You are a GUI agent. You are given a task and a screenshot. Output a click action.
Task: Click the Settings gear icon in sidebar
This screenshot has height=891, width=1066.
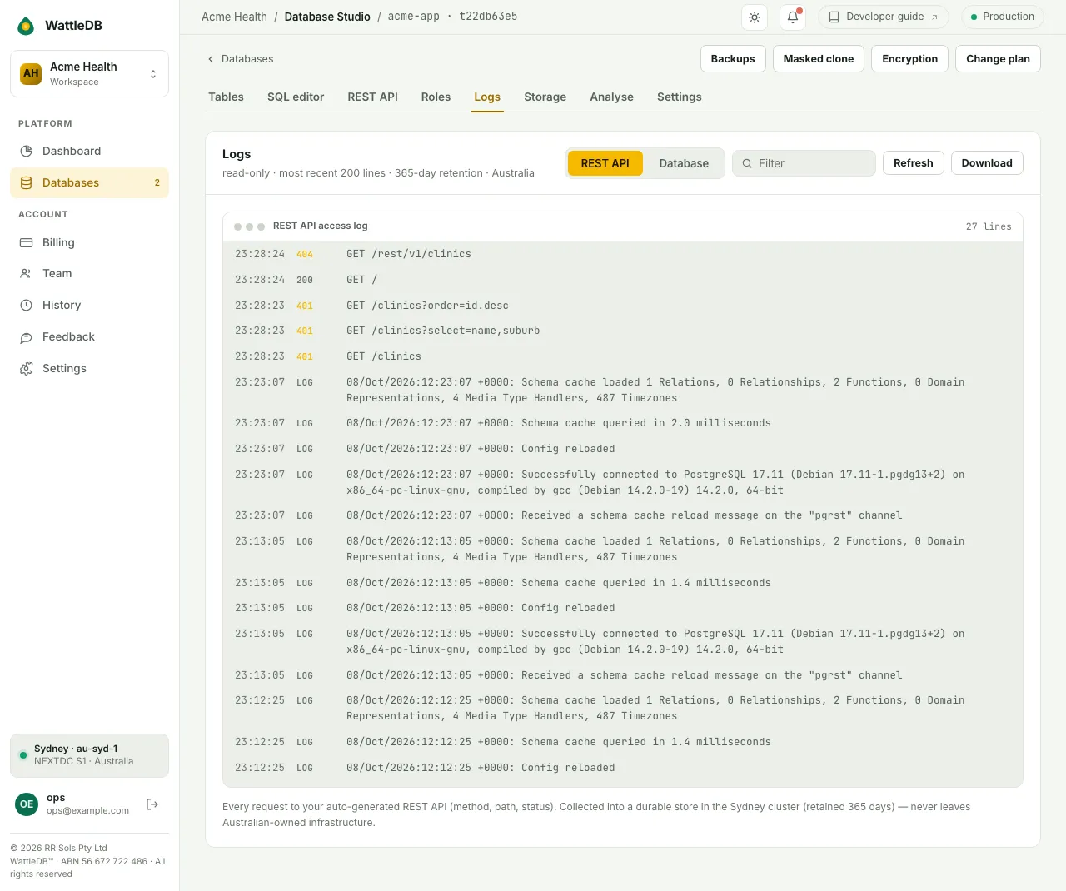(x=26, y=368)
